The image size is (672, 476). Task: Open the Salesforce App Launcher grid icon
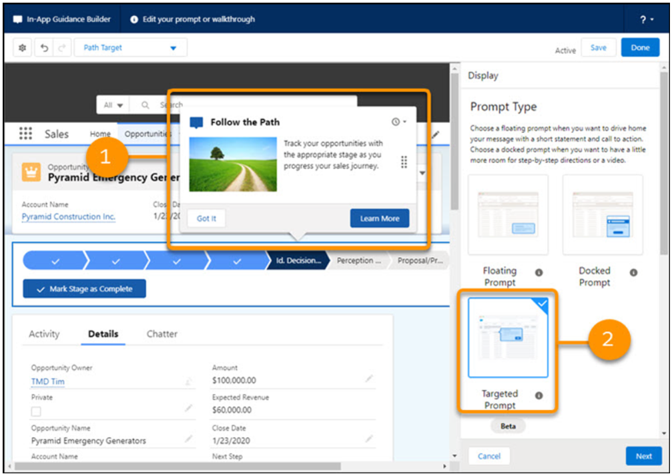[25, 134]
